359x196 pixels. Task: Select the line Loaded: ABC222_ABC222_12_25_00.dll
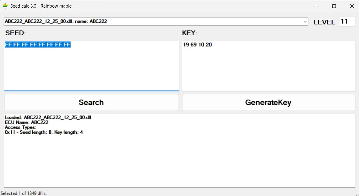pyautogui.click(x=48, y=117)
